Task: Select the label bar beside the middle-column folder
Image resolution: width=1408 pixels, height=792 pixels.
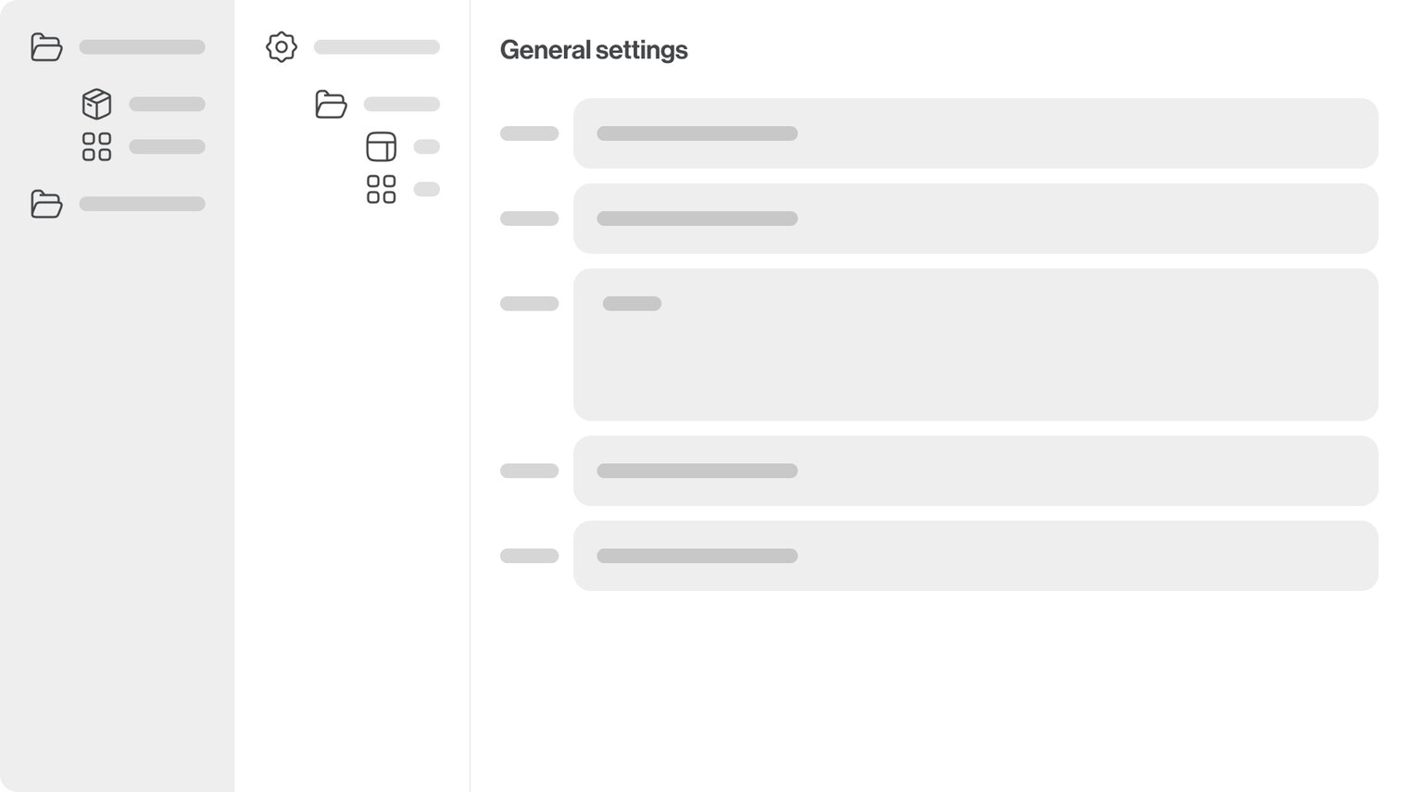Action: (x=401, y=104)
